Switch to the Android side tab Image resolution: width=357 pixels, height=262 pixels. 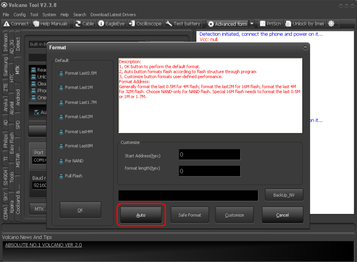click(18, 97)
